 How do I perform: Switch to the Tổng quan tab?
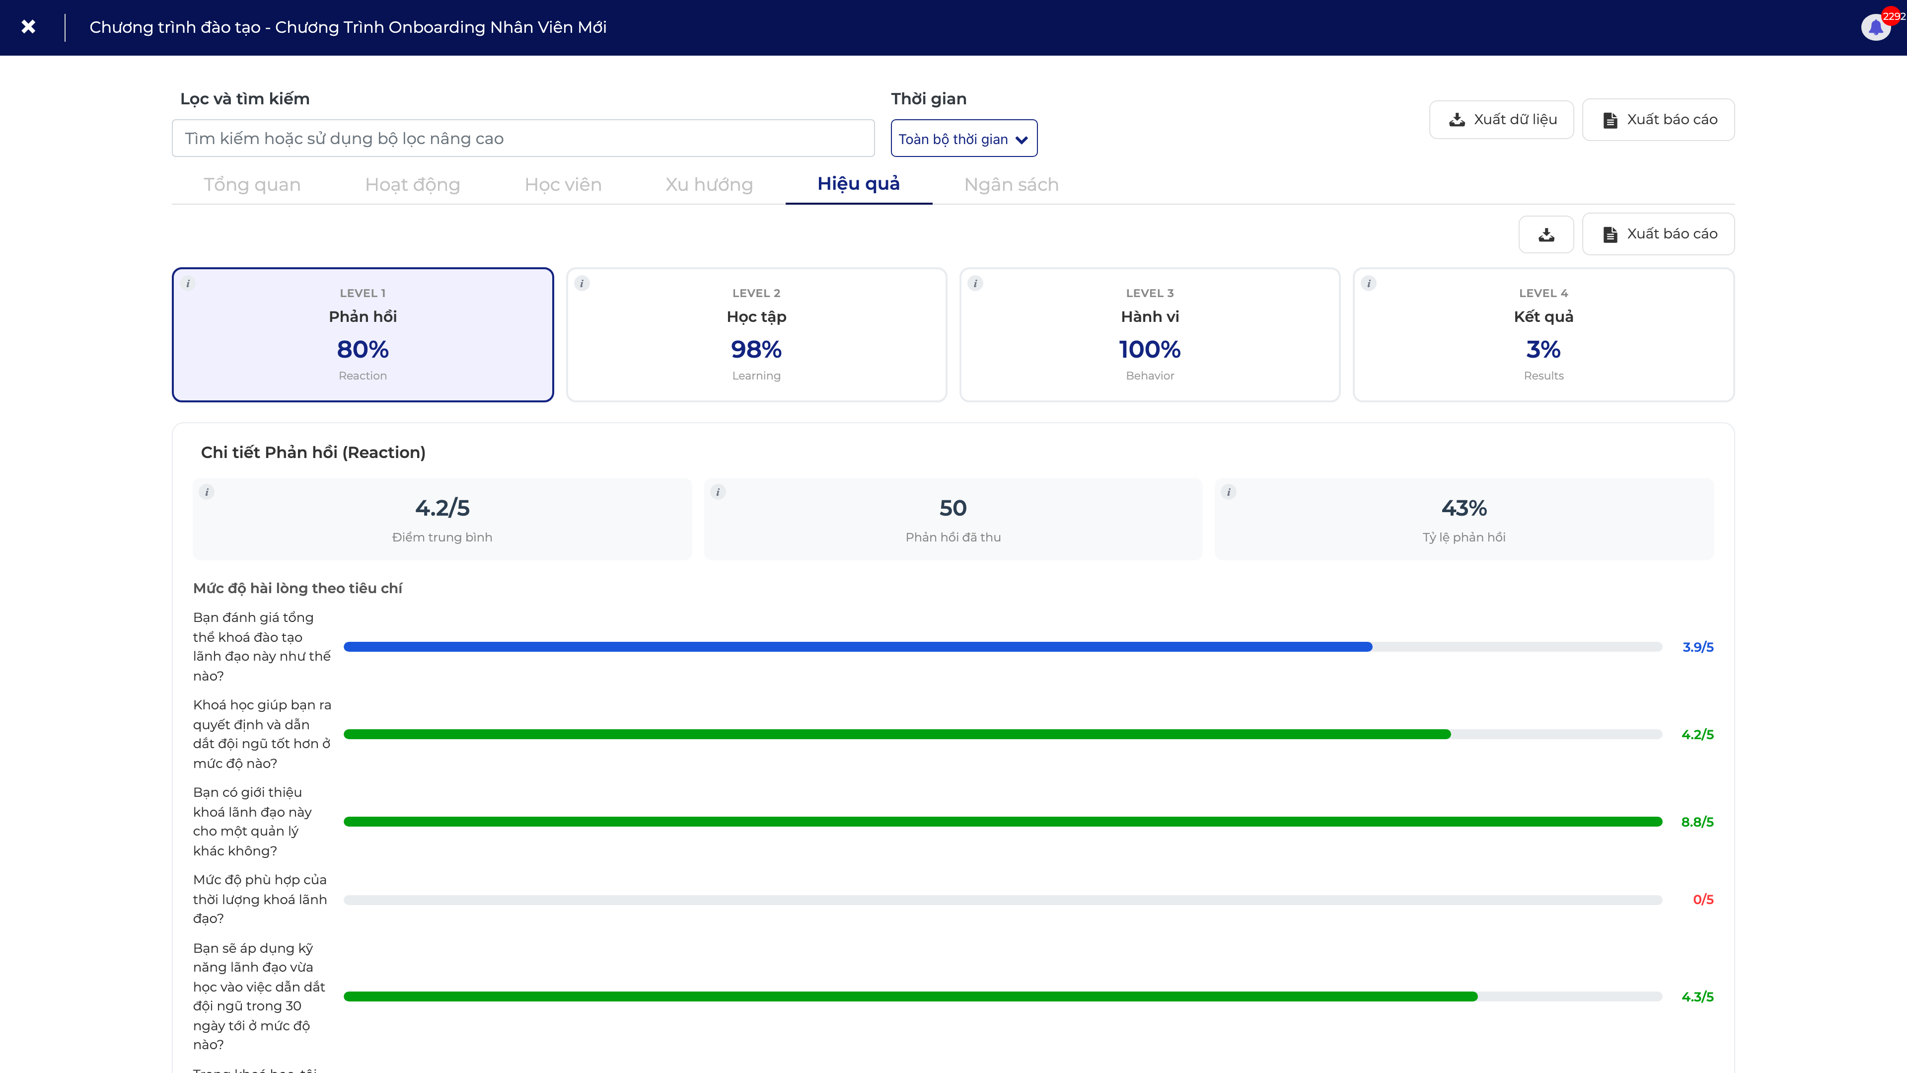click(252, 184)
